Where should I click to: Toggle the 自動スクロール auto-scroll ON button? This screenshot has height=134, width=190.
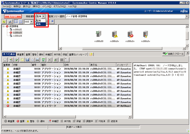click(173, 54)
